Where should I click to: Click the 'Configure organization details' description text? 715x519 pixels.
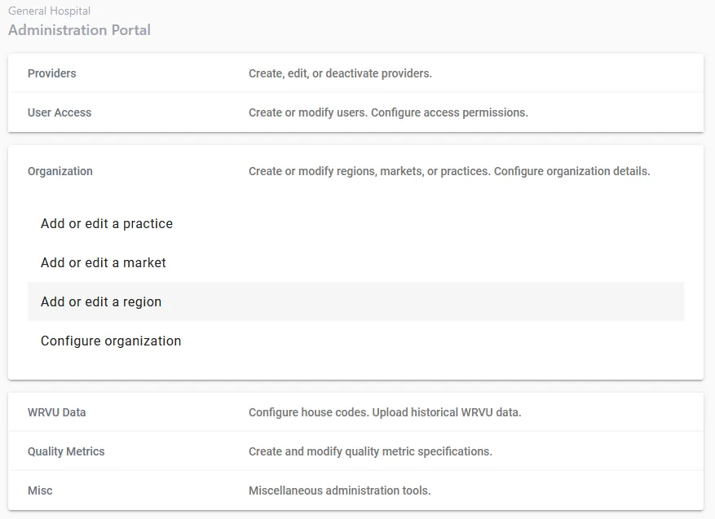(x=572, y=171)
